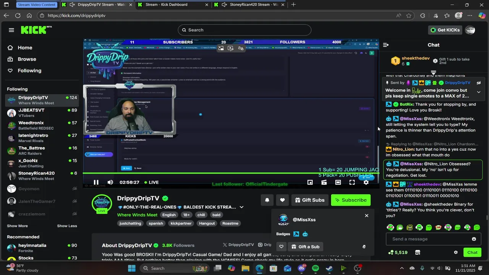This screenshot has height=275, width=489.
Task: Click Get KICKs button
Action: pos(445,30)
